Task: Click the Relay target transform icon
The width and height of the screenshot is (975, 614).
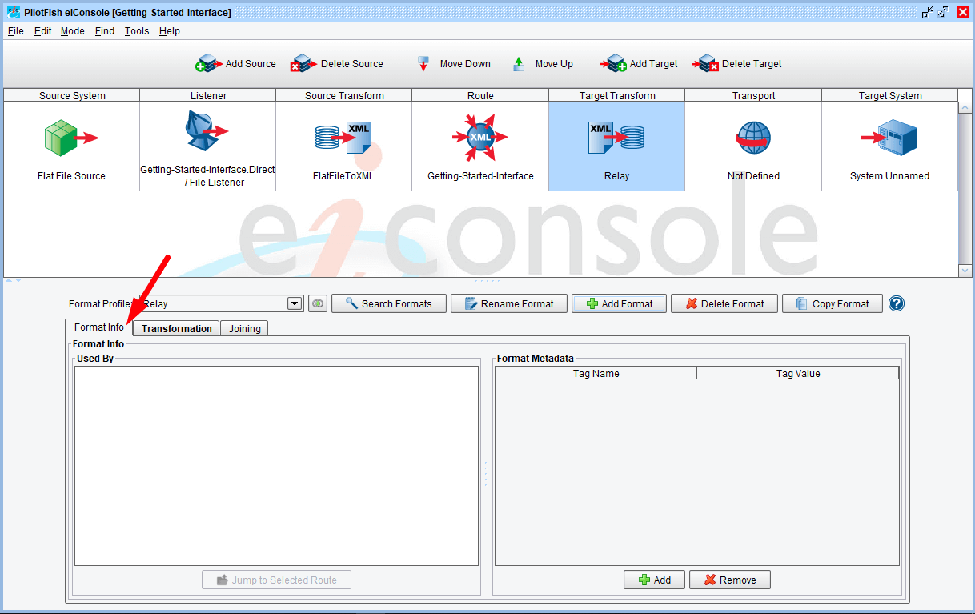Action: 616,138
